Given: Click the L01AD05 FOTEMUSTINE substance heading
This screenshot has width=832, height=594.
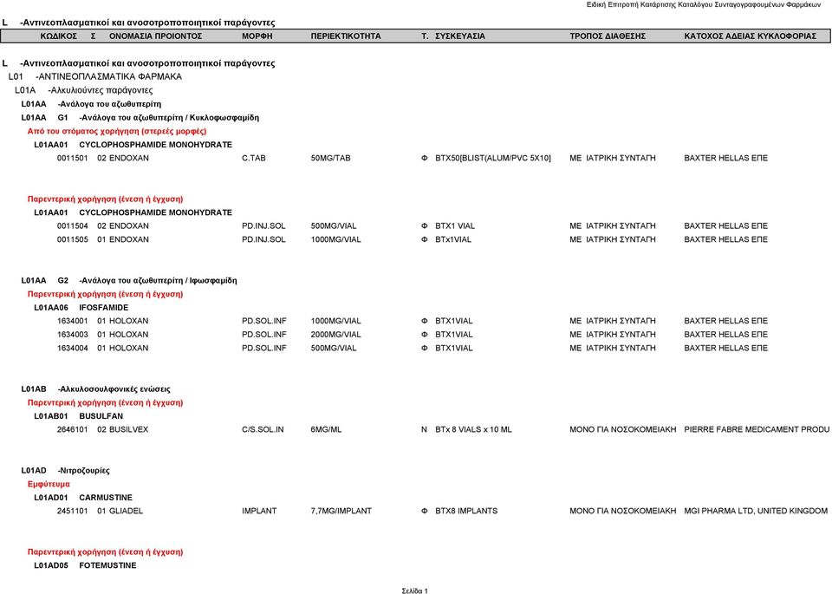Looking at the screenshot, I should click(85, 565).
